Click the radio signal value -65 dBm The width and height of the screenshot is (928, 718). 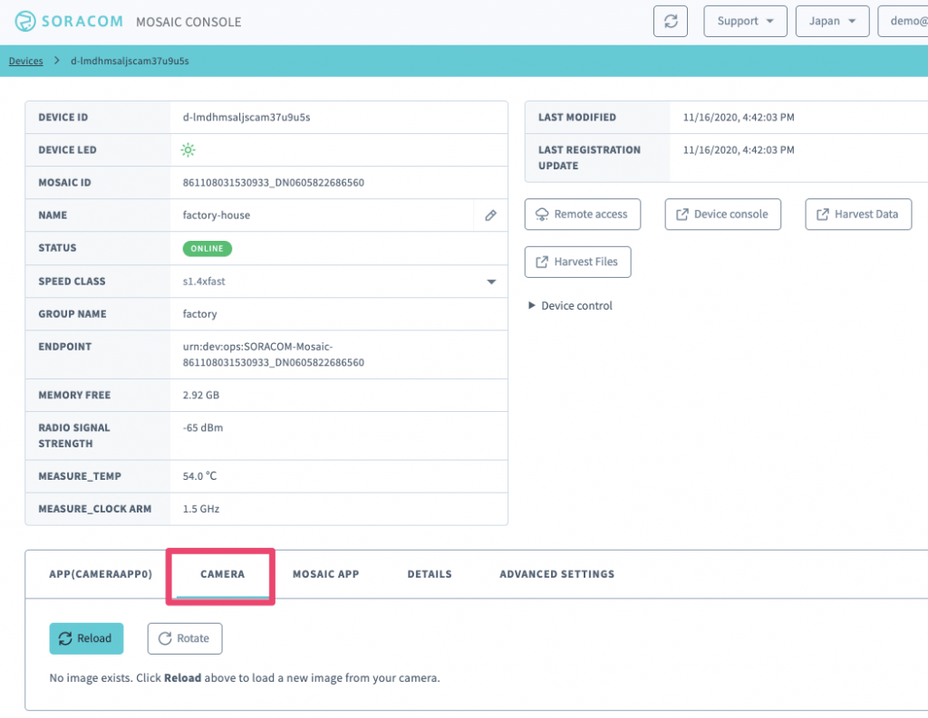click(202, 427)
